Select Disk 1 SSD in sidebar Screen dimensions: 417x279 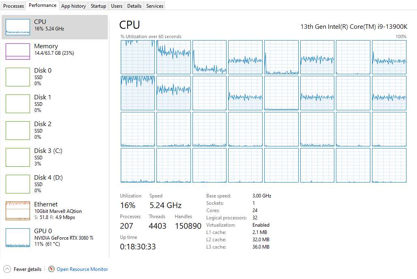click(55, 103)
